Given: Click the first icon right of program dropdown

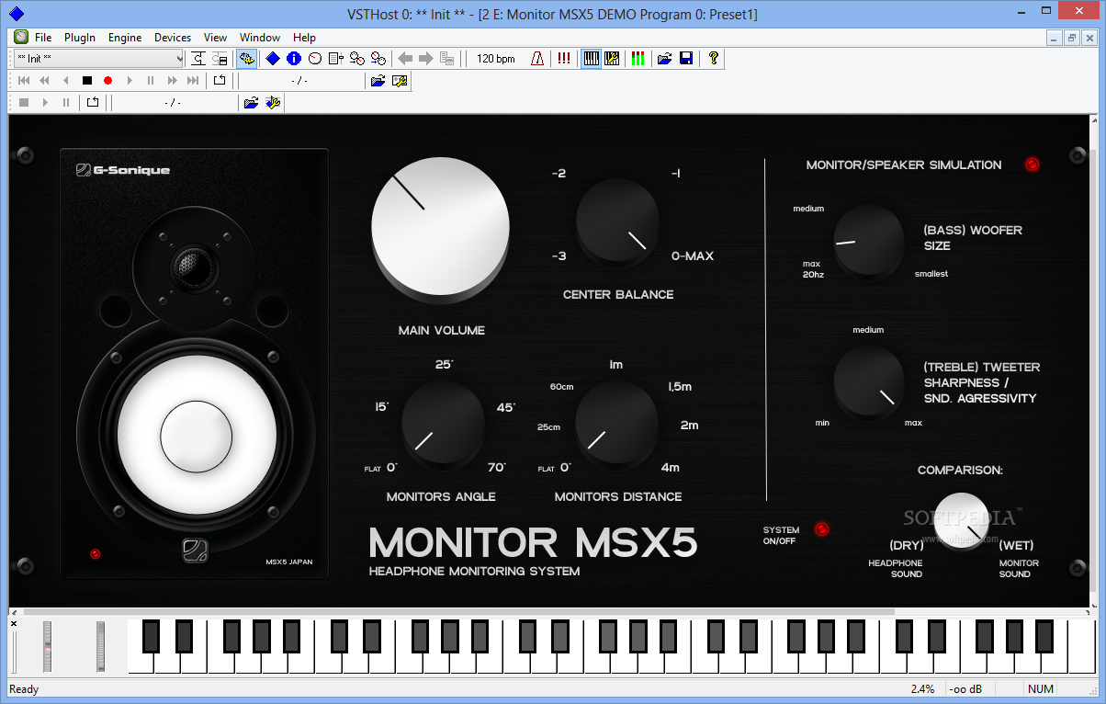Looking at the screenshot, I should click(197, 59).
